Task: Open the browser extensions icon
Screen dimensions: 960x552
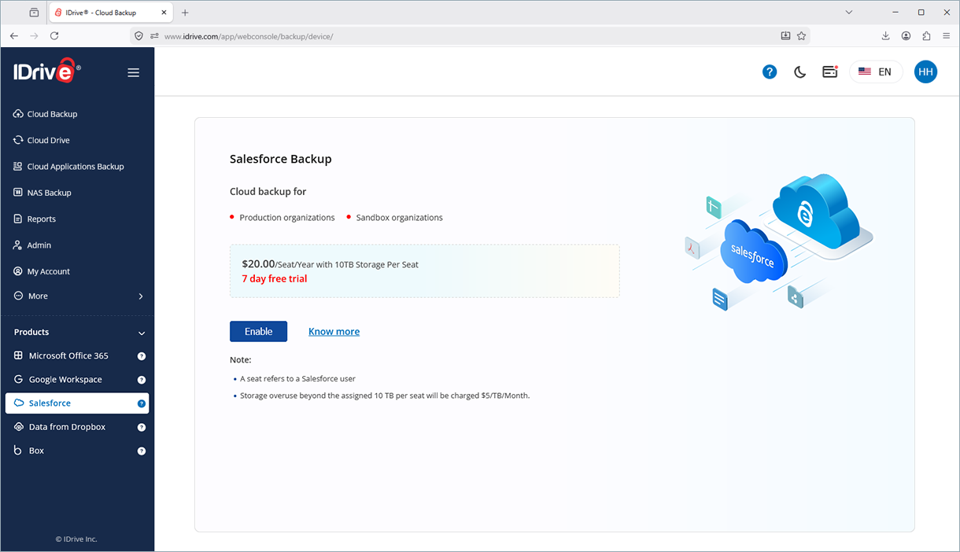Action: (926, 36)
